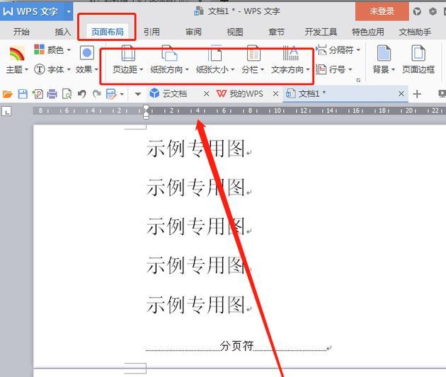Expand the 效果 dropdown arrow
446x377 pixels.
96,69
